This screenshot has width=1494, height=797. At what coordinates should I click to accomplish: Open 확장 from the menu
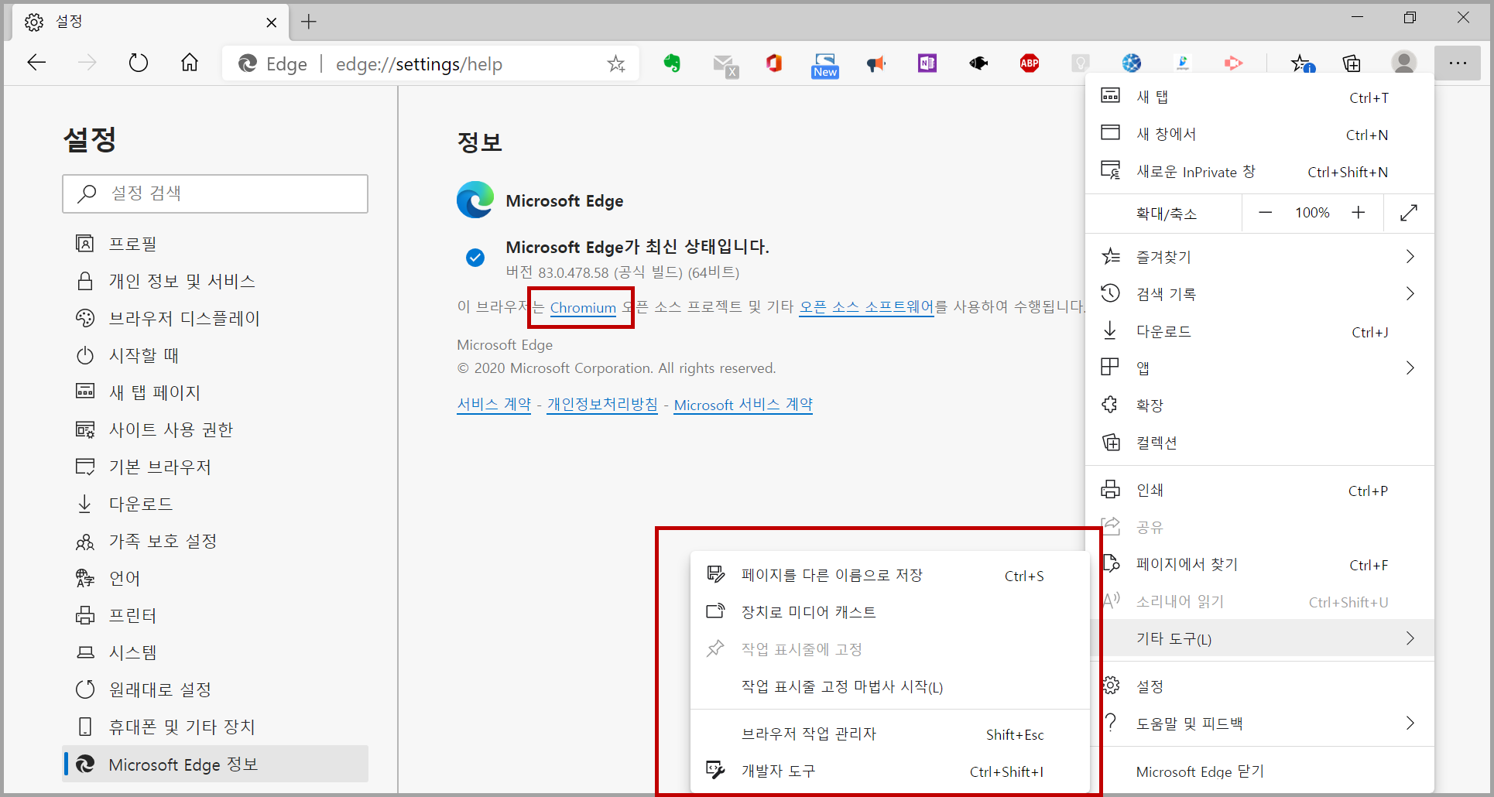[1260, 405]
